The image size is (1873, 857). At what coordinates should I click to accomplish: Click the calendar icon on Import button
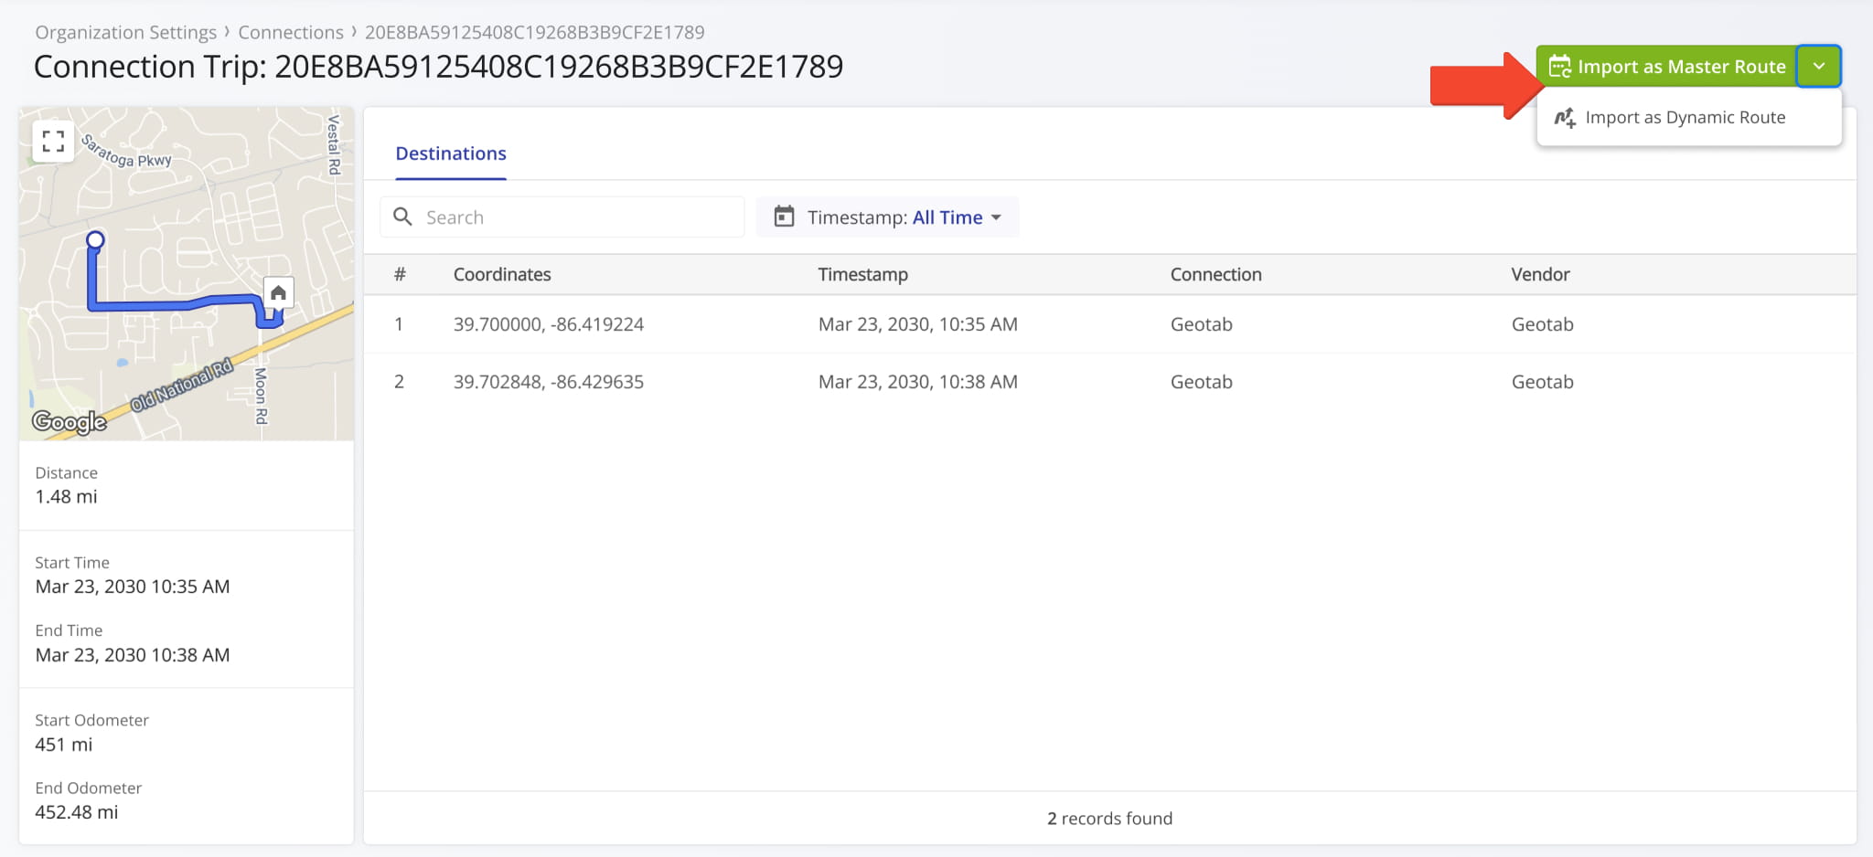pyautogui.click(x=1559, y=67)
